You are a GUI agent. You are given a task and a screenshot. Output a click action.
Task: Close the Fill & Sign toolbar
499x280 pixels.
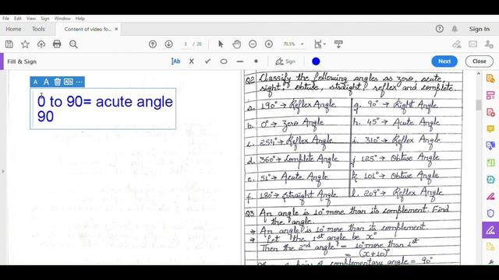coord(480,61)
